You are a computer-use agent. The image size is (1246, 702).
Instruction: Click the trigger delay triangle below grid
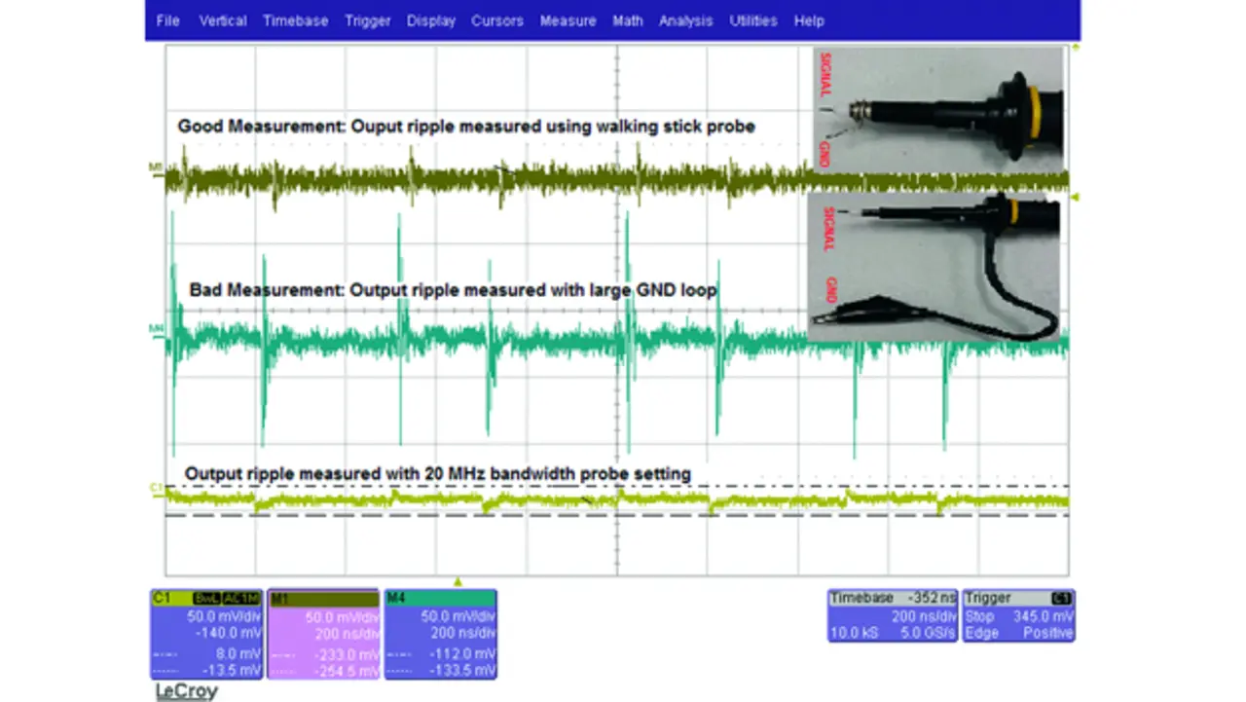coord(458,582)
